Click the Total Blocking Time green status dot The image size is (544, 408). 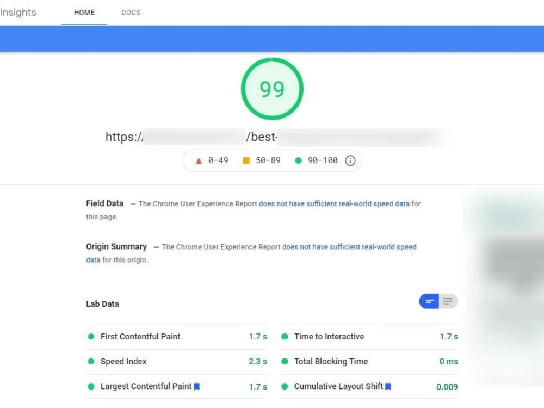pos(285,362)
